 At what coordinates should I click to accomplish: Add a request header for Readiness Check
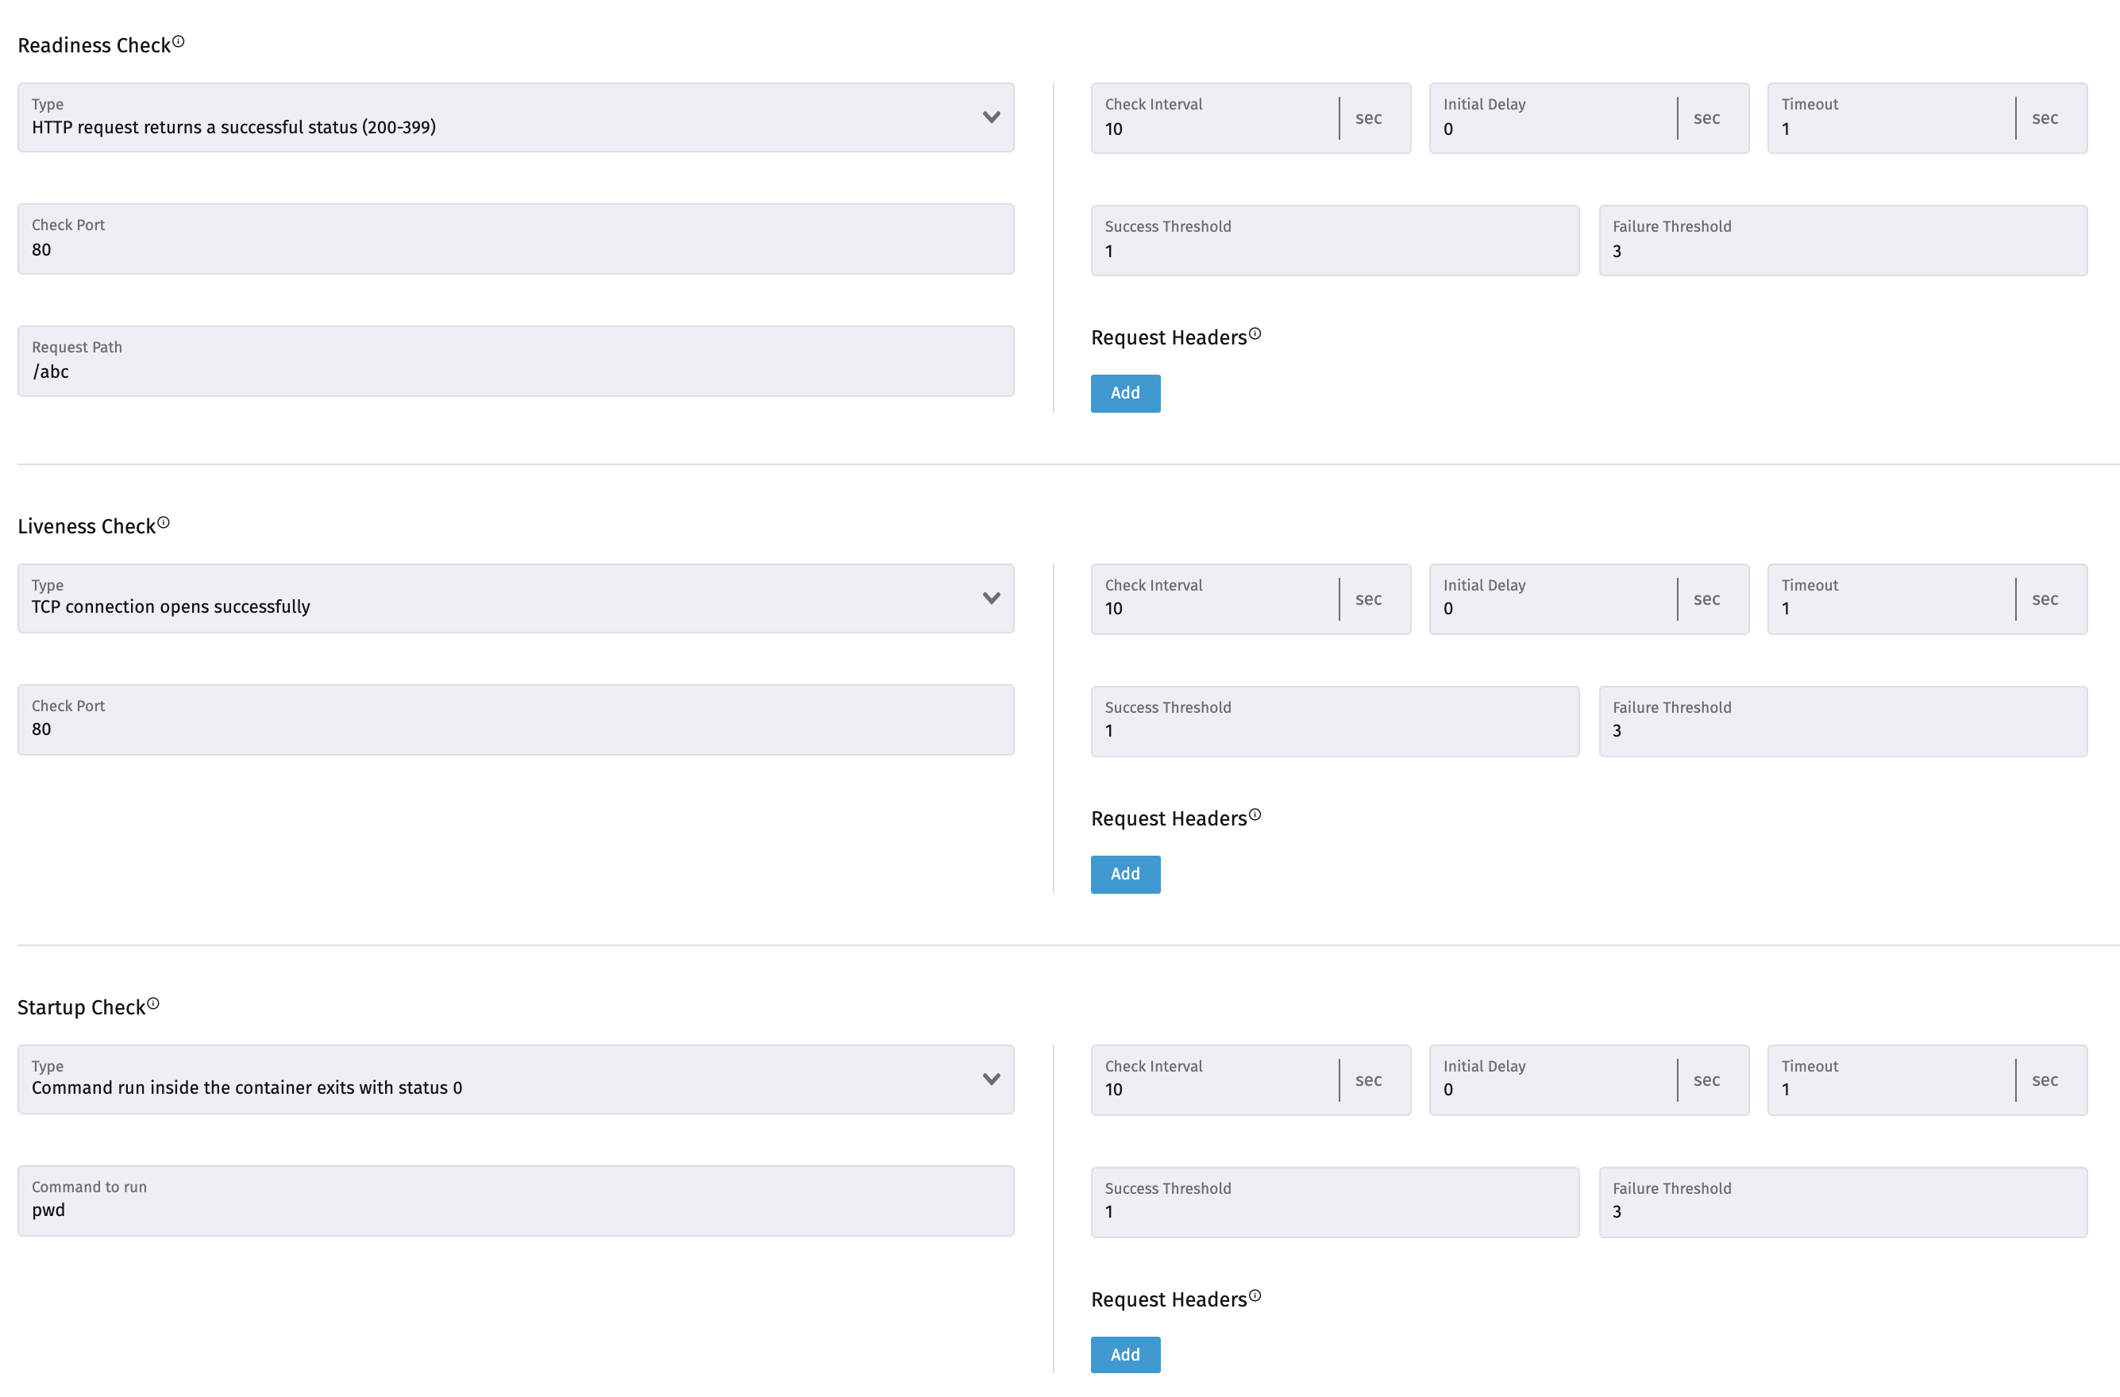click(1124, 393)
